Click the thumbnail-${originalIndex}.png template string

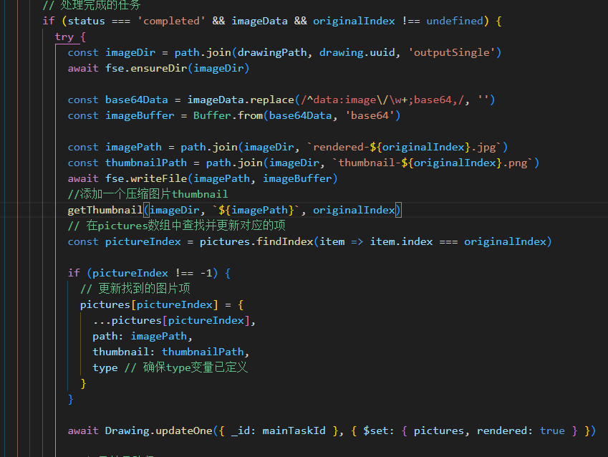(x=433, y=163)
